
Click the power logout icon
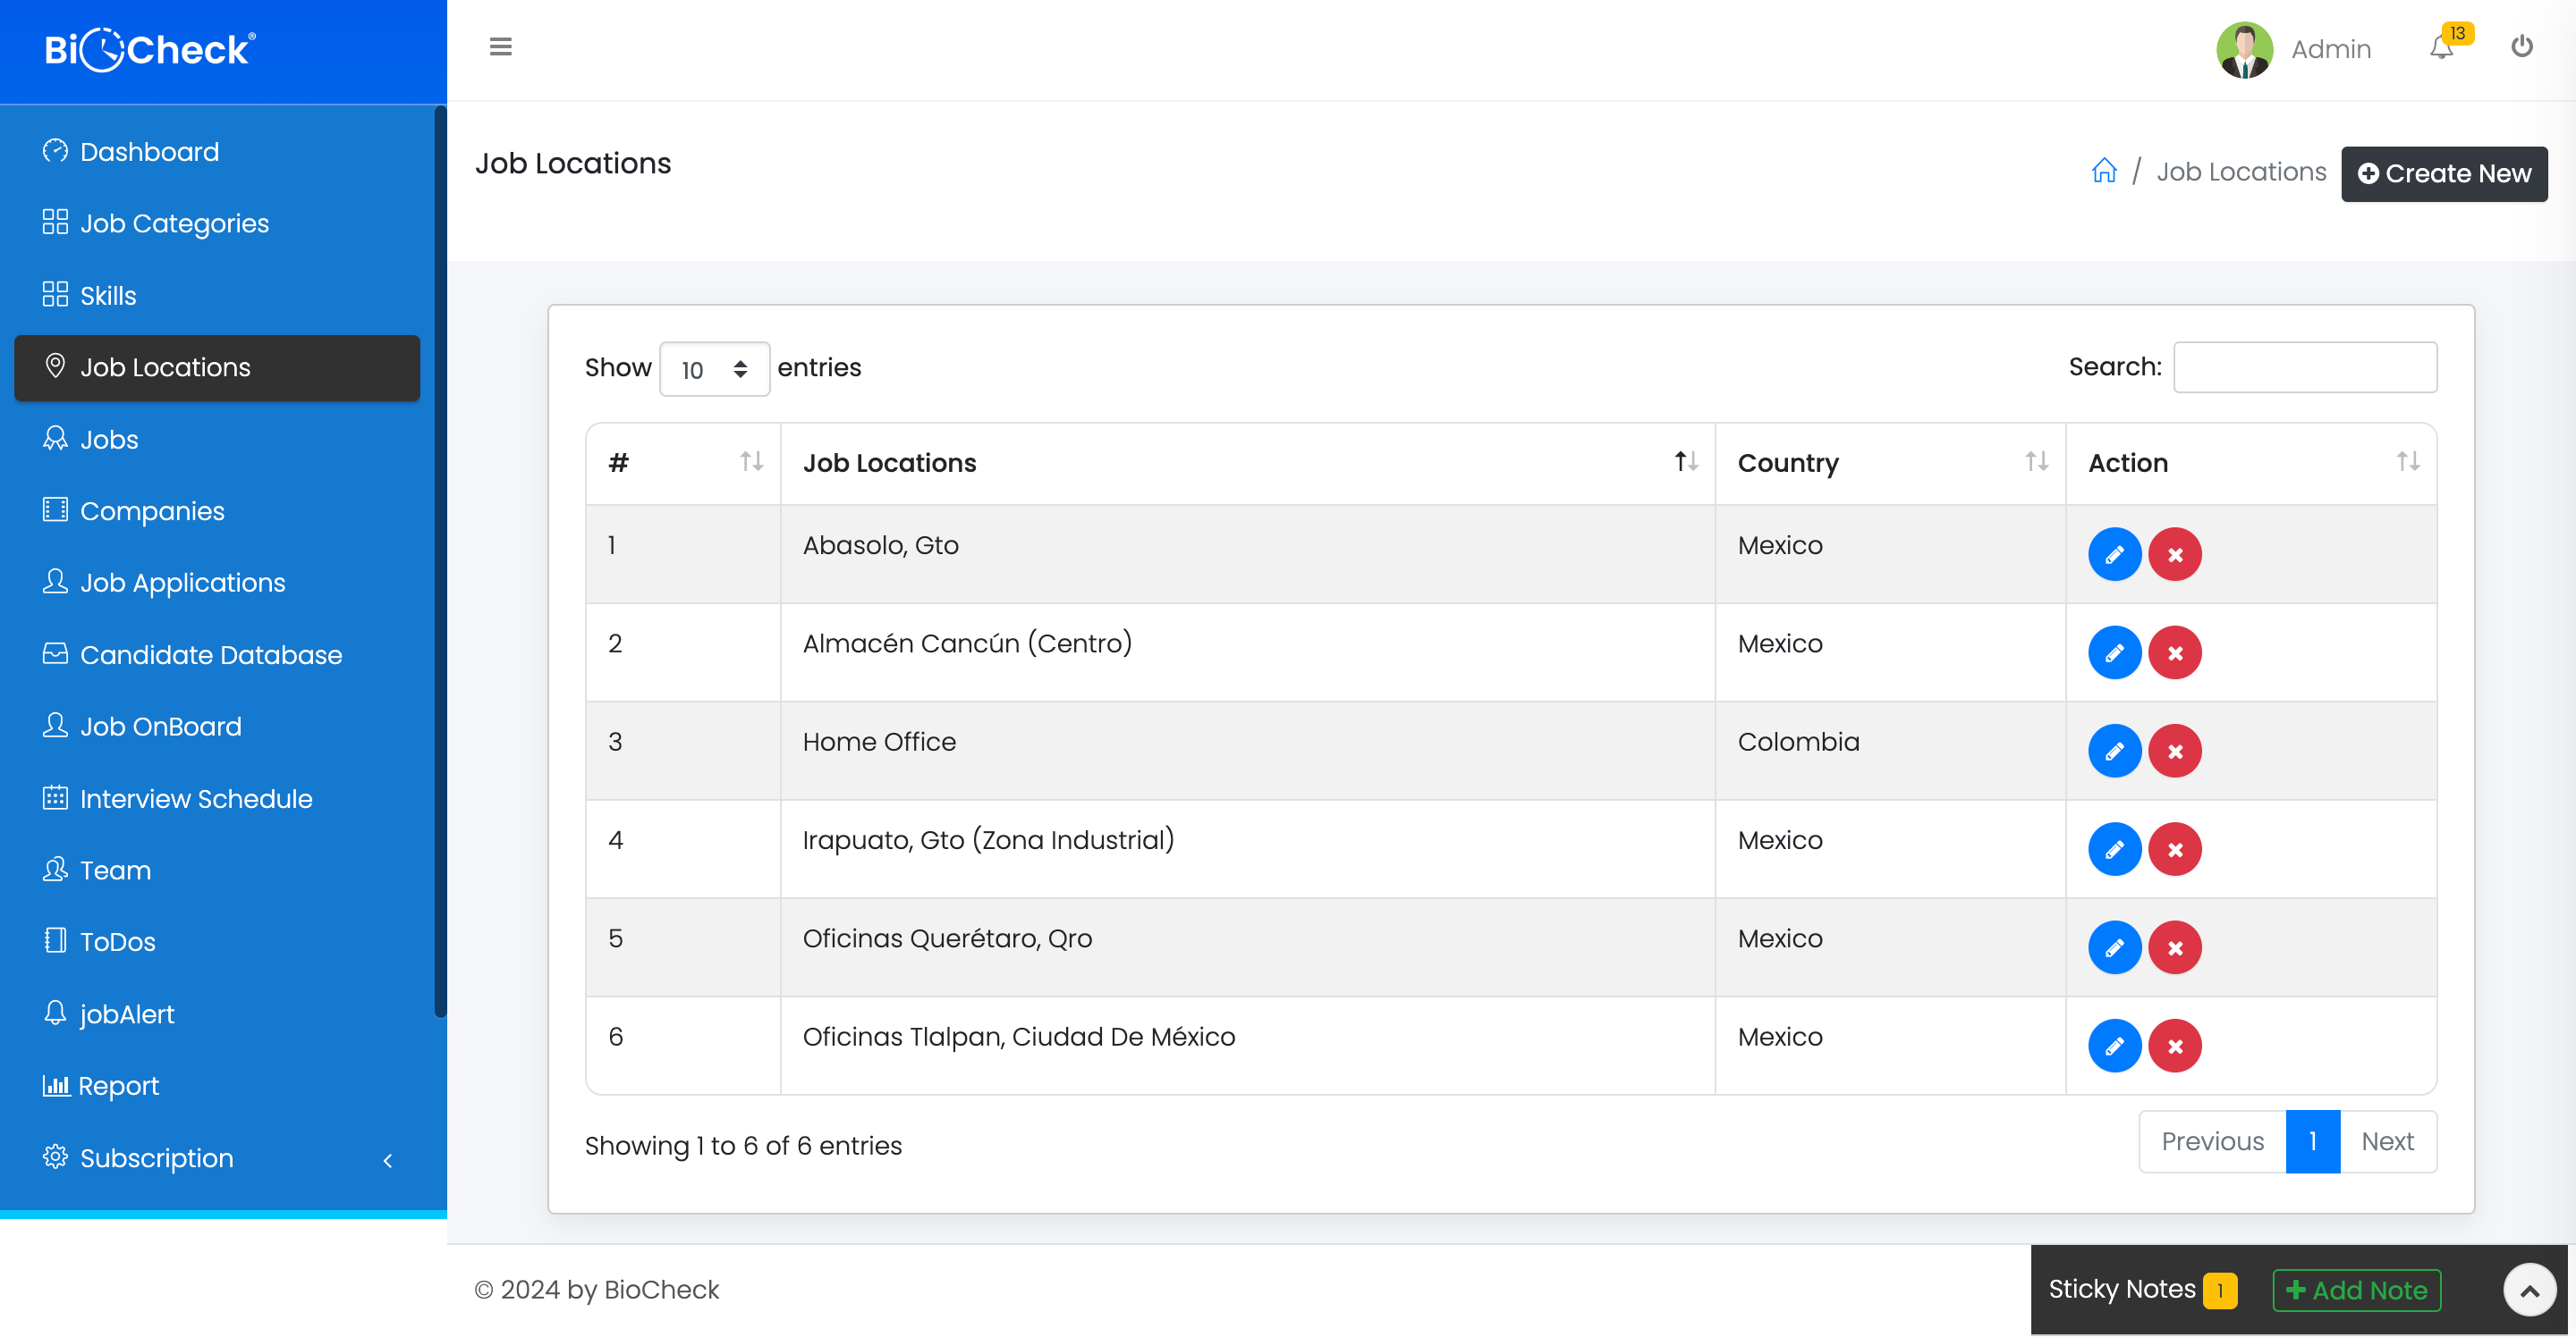pos(2521,46)
